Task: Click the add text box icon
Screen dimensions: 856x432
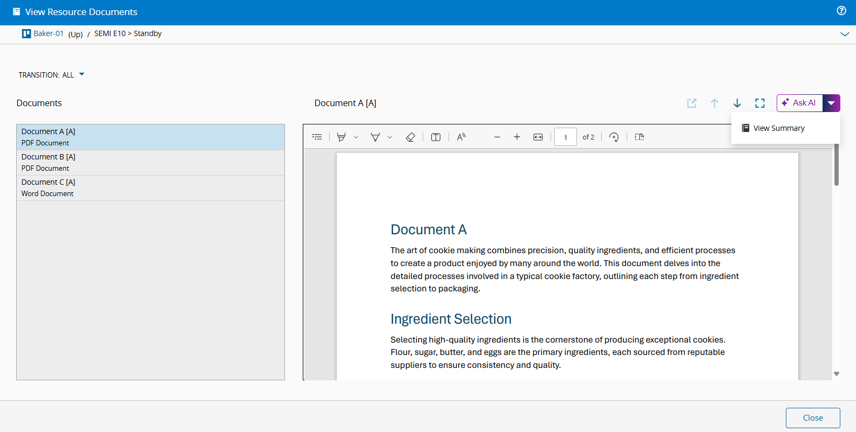Action: (x=436, y=137)
